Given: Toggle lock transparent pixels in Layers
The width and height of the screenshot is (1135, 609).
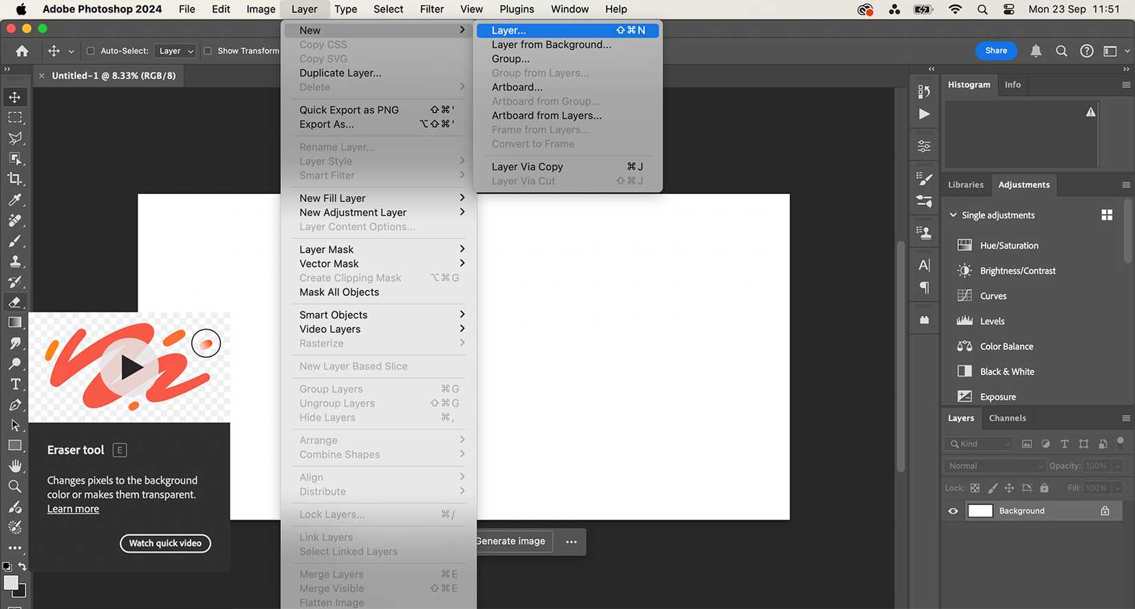Looking at the screenshot, I should pos(975,488).
